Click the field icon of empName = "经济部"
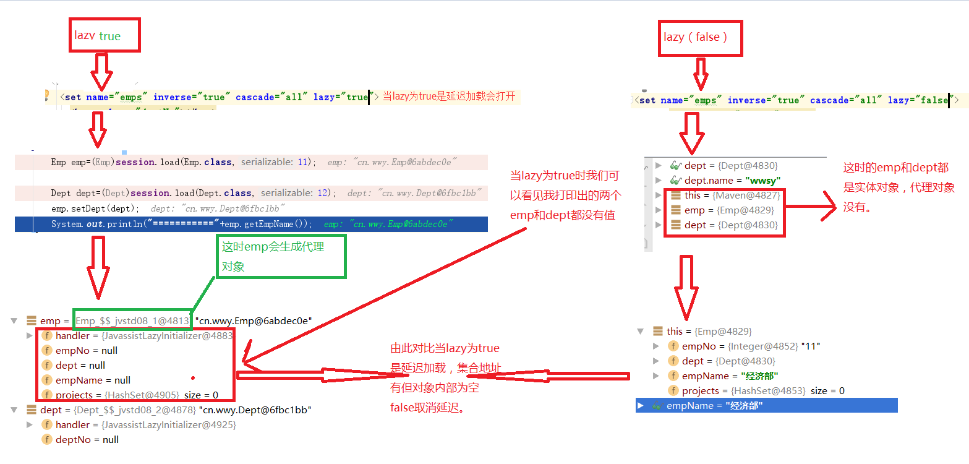The image size is (969, 464). [x=673, y=376]
